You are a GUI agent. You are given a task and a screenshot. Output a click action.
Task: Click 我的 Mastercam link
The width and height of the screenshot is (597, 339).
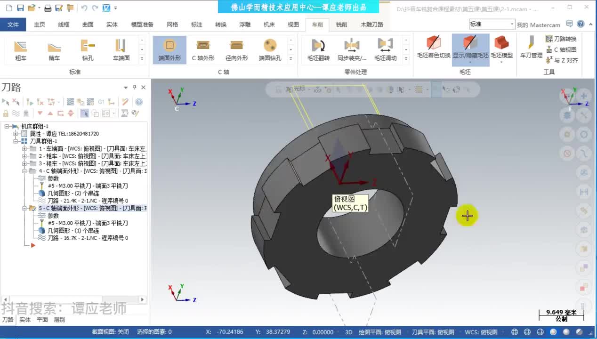point(539,25)
